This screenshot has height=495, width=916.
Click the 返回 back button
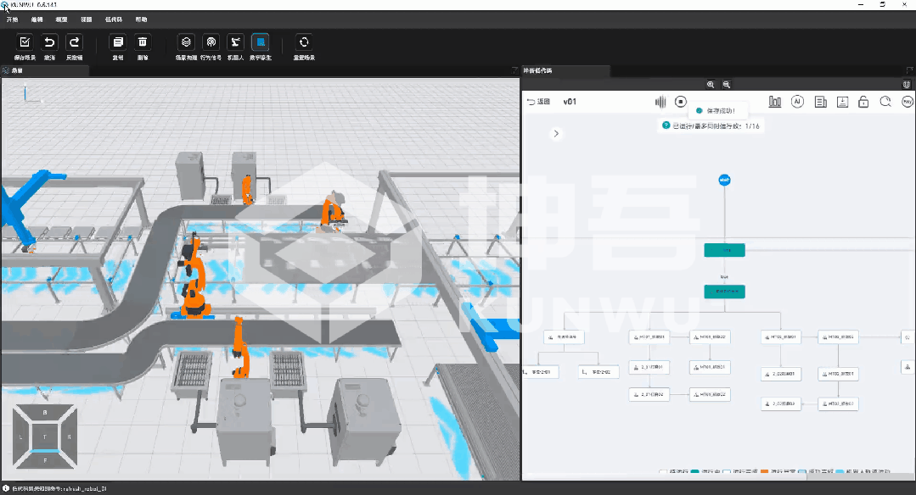tap(538, 102)
